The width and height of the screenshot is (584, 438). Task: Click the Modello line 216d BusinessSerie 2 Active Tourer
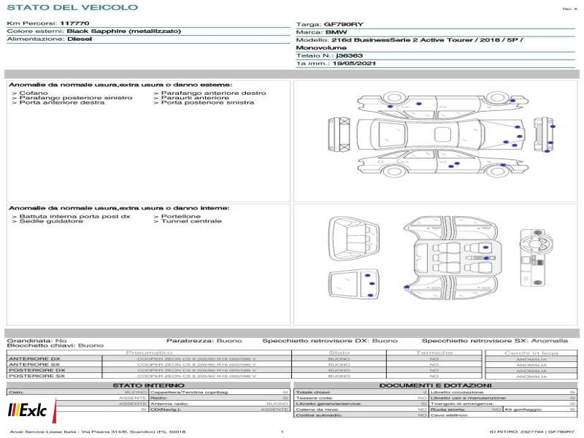click(x=428, y=40)
